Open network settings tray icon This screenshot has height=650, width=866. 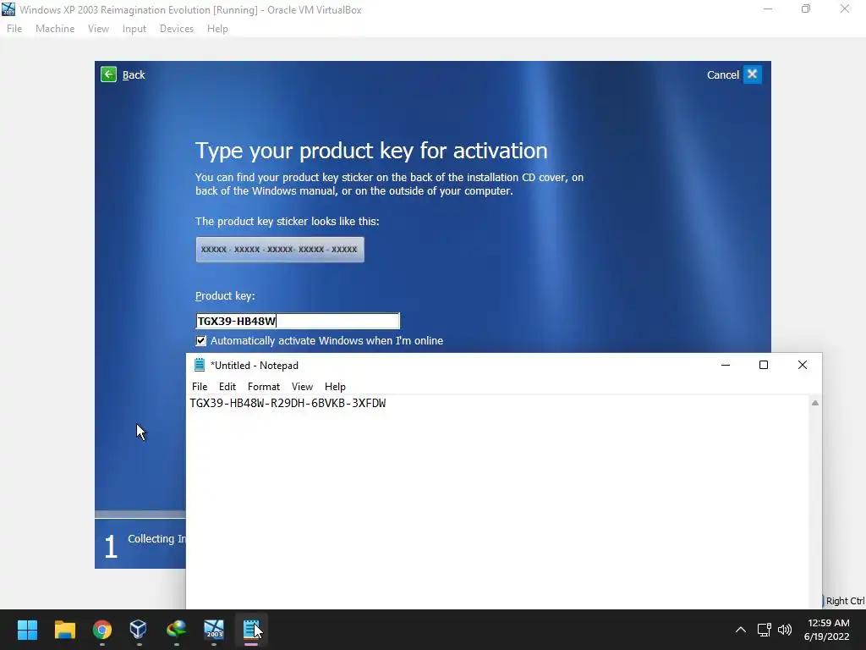(764, 630)
